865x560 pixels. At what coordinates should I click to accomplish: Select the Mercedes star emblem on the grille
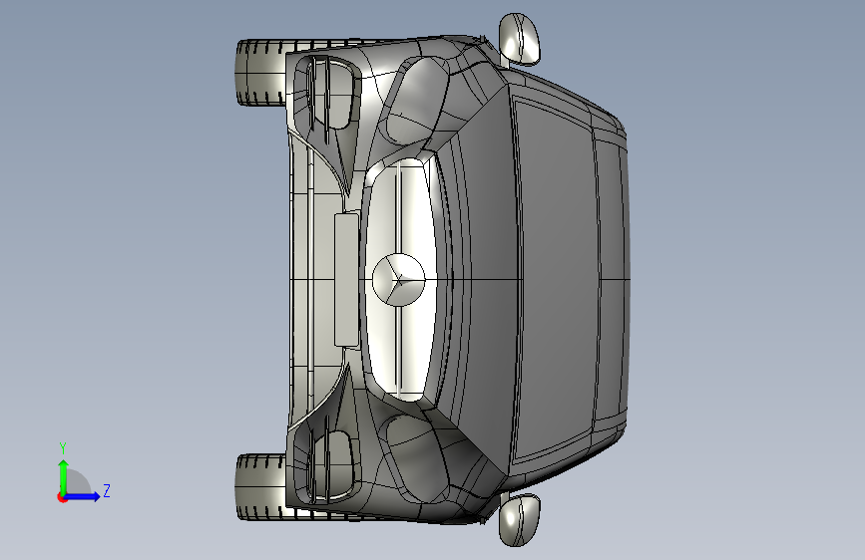399,280
